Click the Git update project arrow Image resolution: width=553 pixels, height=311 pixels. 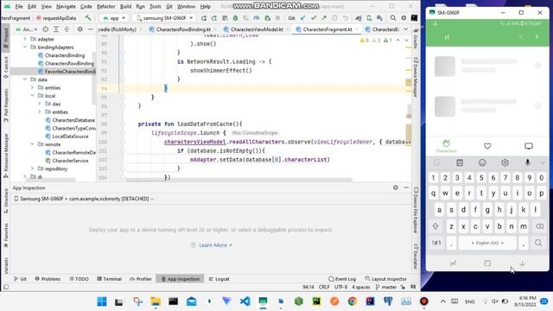[x=303, y=18]
